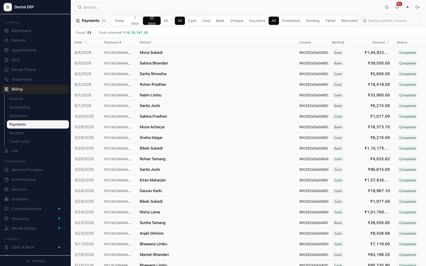426x266 pixels.
Task: Select the 7 days date range filter
Action: pos(135,21)
